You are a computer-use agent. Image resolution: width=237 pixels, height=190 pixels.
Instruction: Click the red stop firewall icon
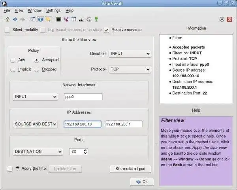229,19
